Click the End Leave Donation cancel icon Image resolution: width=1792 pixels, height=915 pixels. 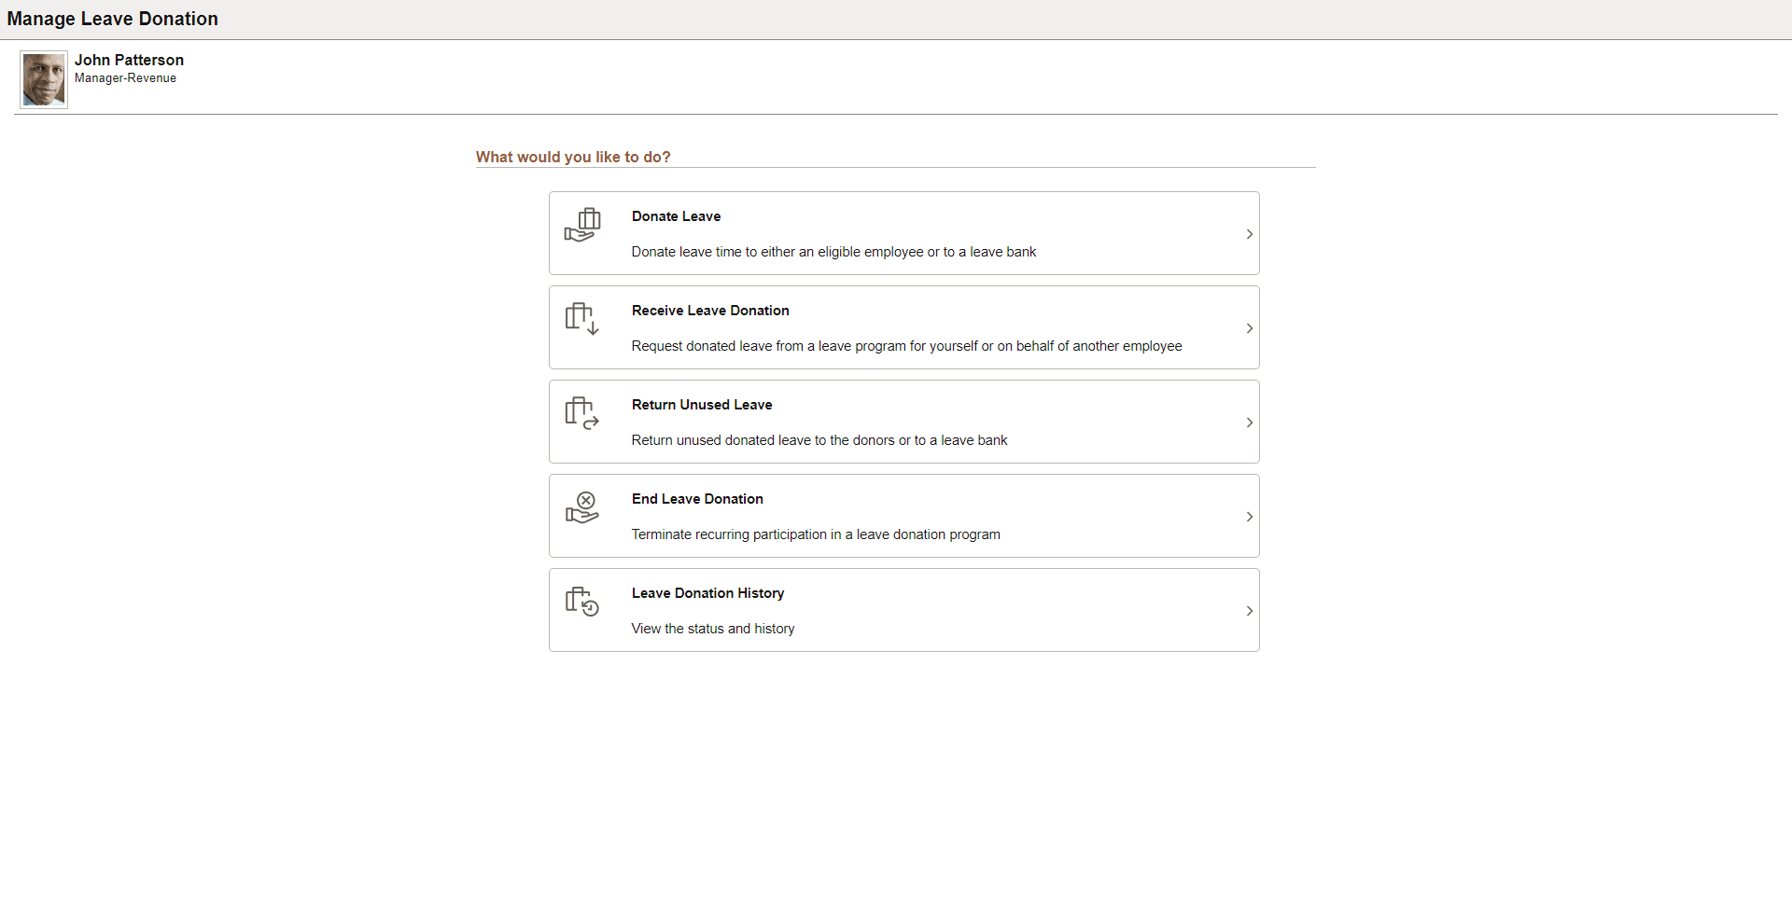[582, 506]
